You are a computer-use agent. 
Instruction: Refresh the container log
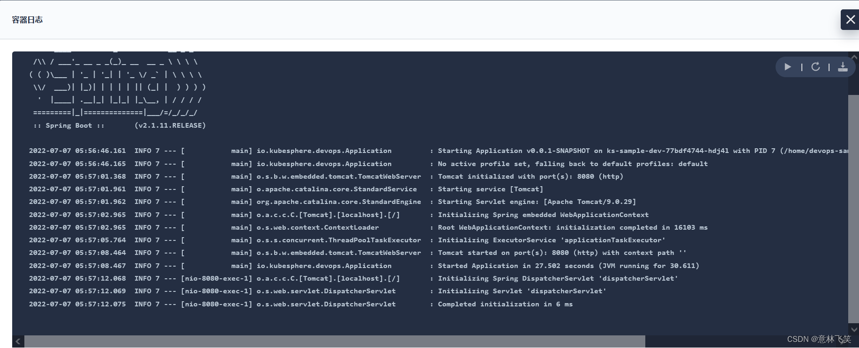pos(815,67)
